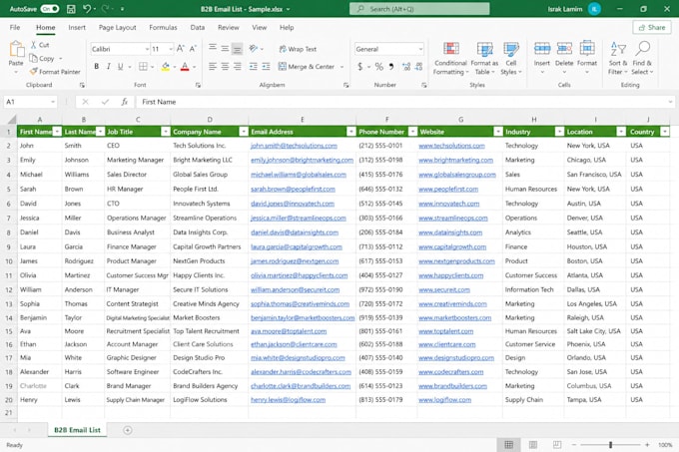
Task: Click the Orientation text angle icon
Action: [x=254, y=49]
